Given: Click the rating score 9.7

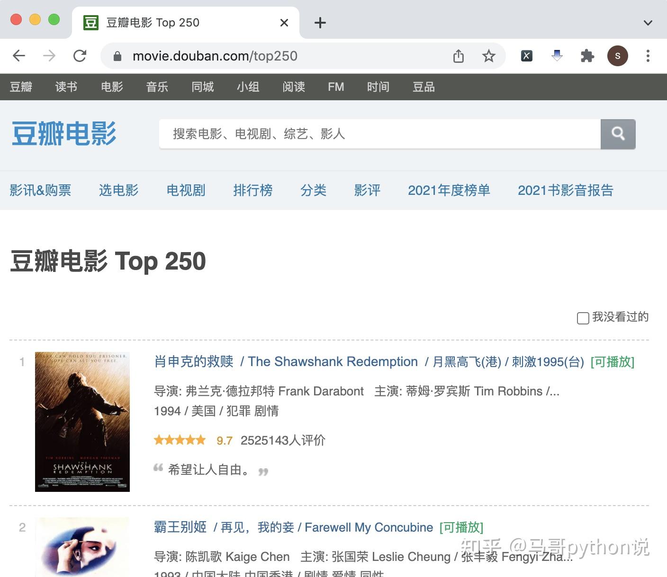Looking at the screenshot, I should tap(224, 440).
